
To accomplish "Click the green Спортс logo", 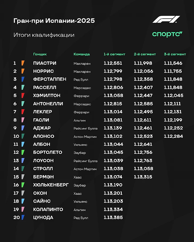I will pos(167,34).
